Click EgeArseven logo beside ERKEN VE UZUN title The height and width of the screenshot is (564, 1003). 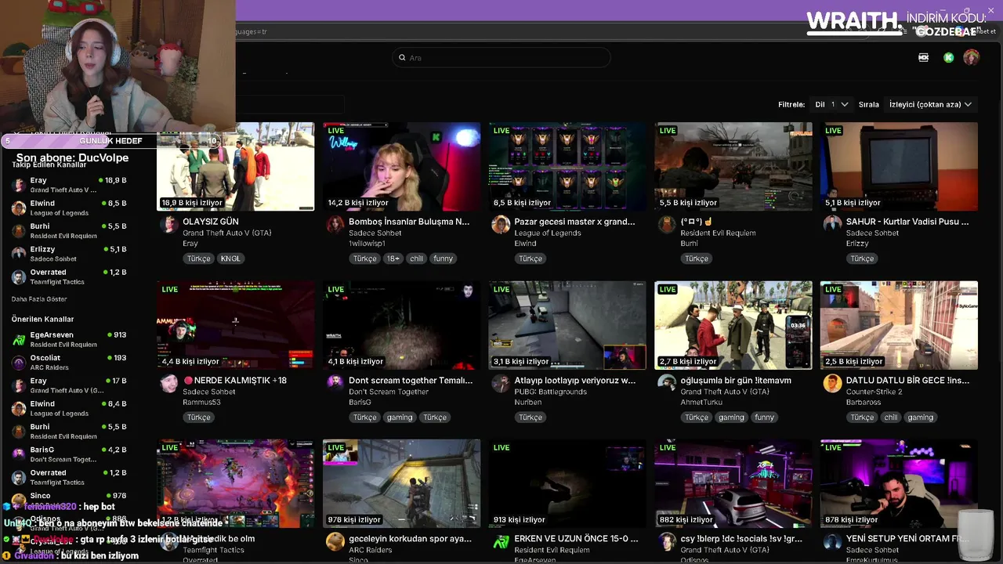point(501,542)
